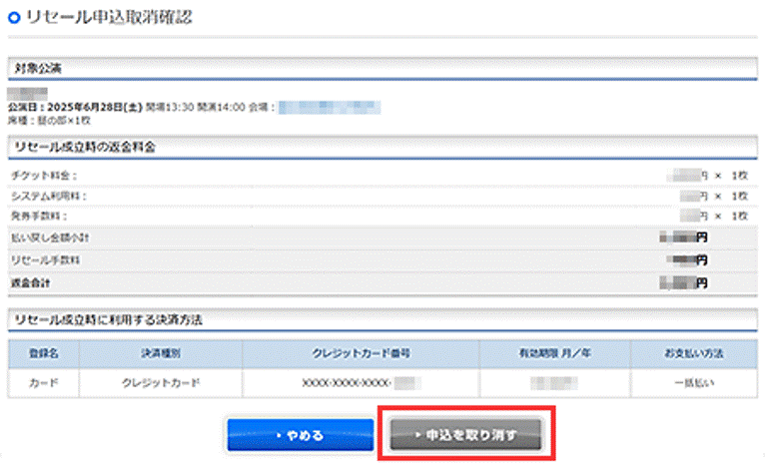Click the チケット料金 row label

pos(43,175)
